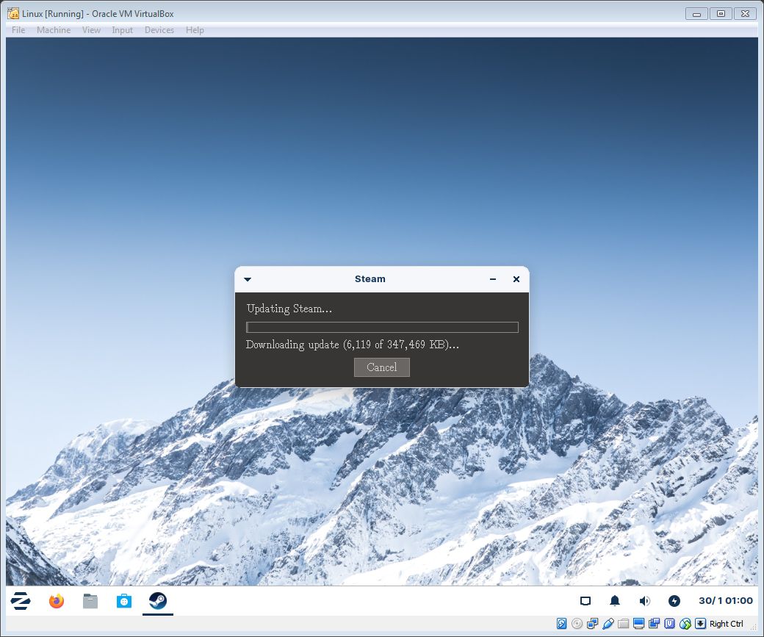Cancel the Steam update download

(381, 367)
